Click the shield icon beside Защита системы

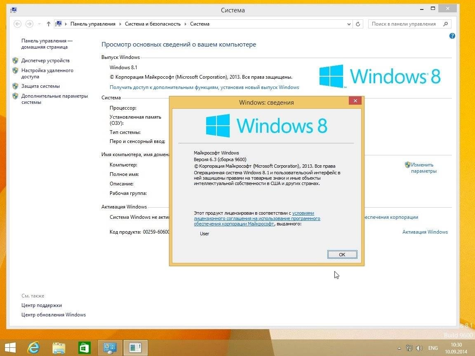coord(15,86)
